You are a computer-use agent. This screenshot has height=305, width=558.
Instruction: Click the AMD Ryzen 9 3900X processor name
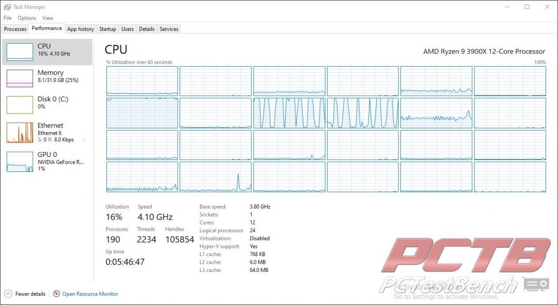[x=484, y=52]
